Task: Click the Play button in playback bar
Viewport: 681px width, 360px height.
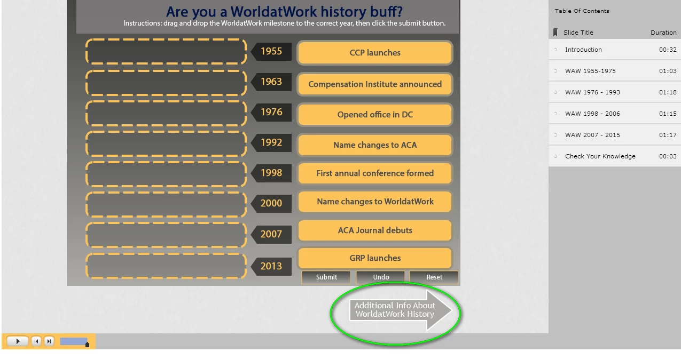Action: click(x=17, y=341)
